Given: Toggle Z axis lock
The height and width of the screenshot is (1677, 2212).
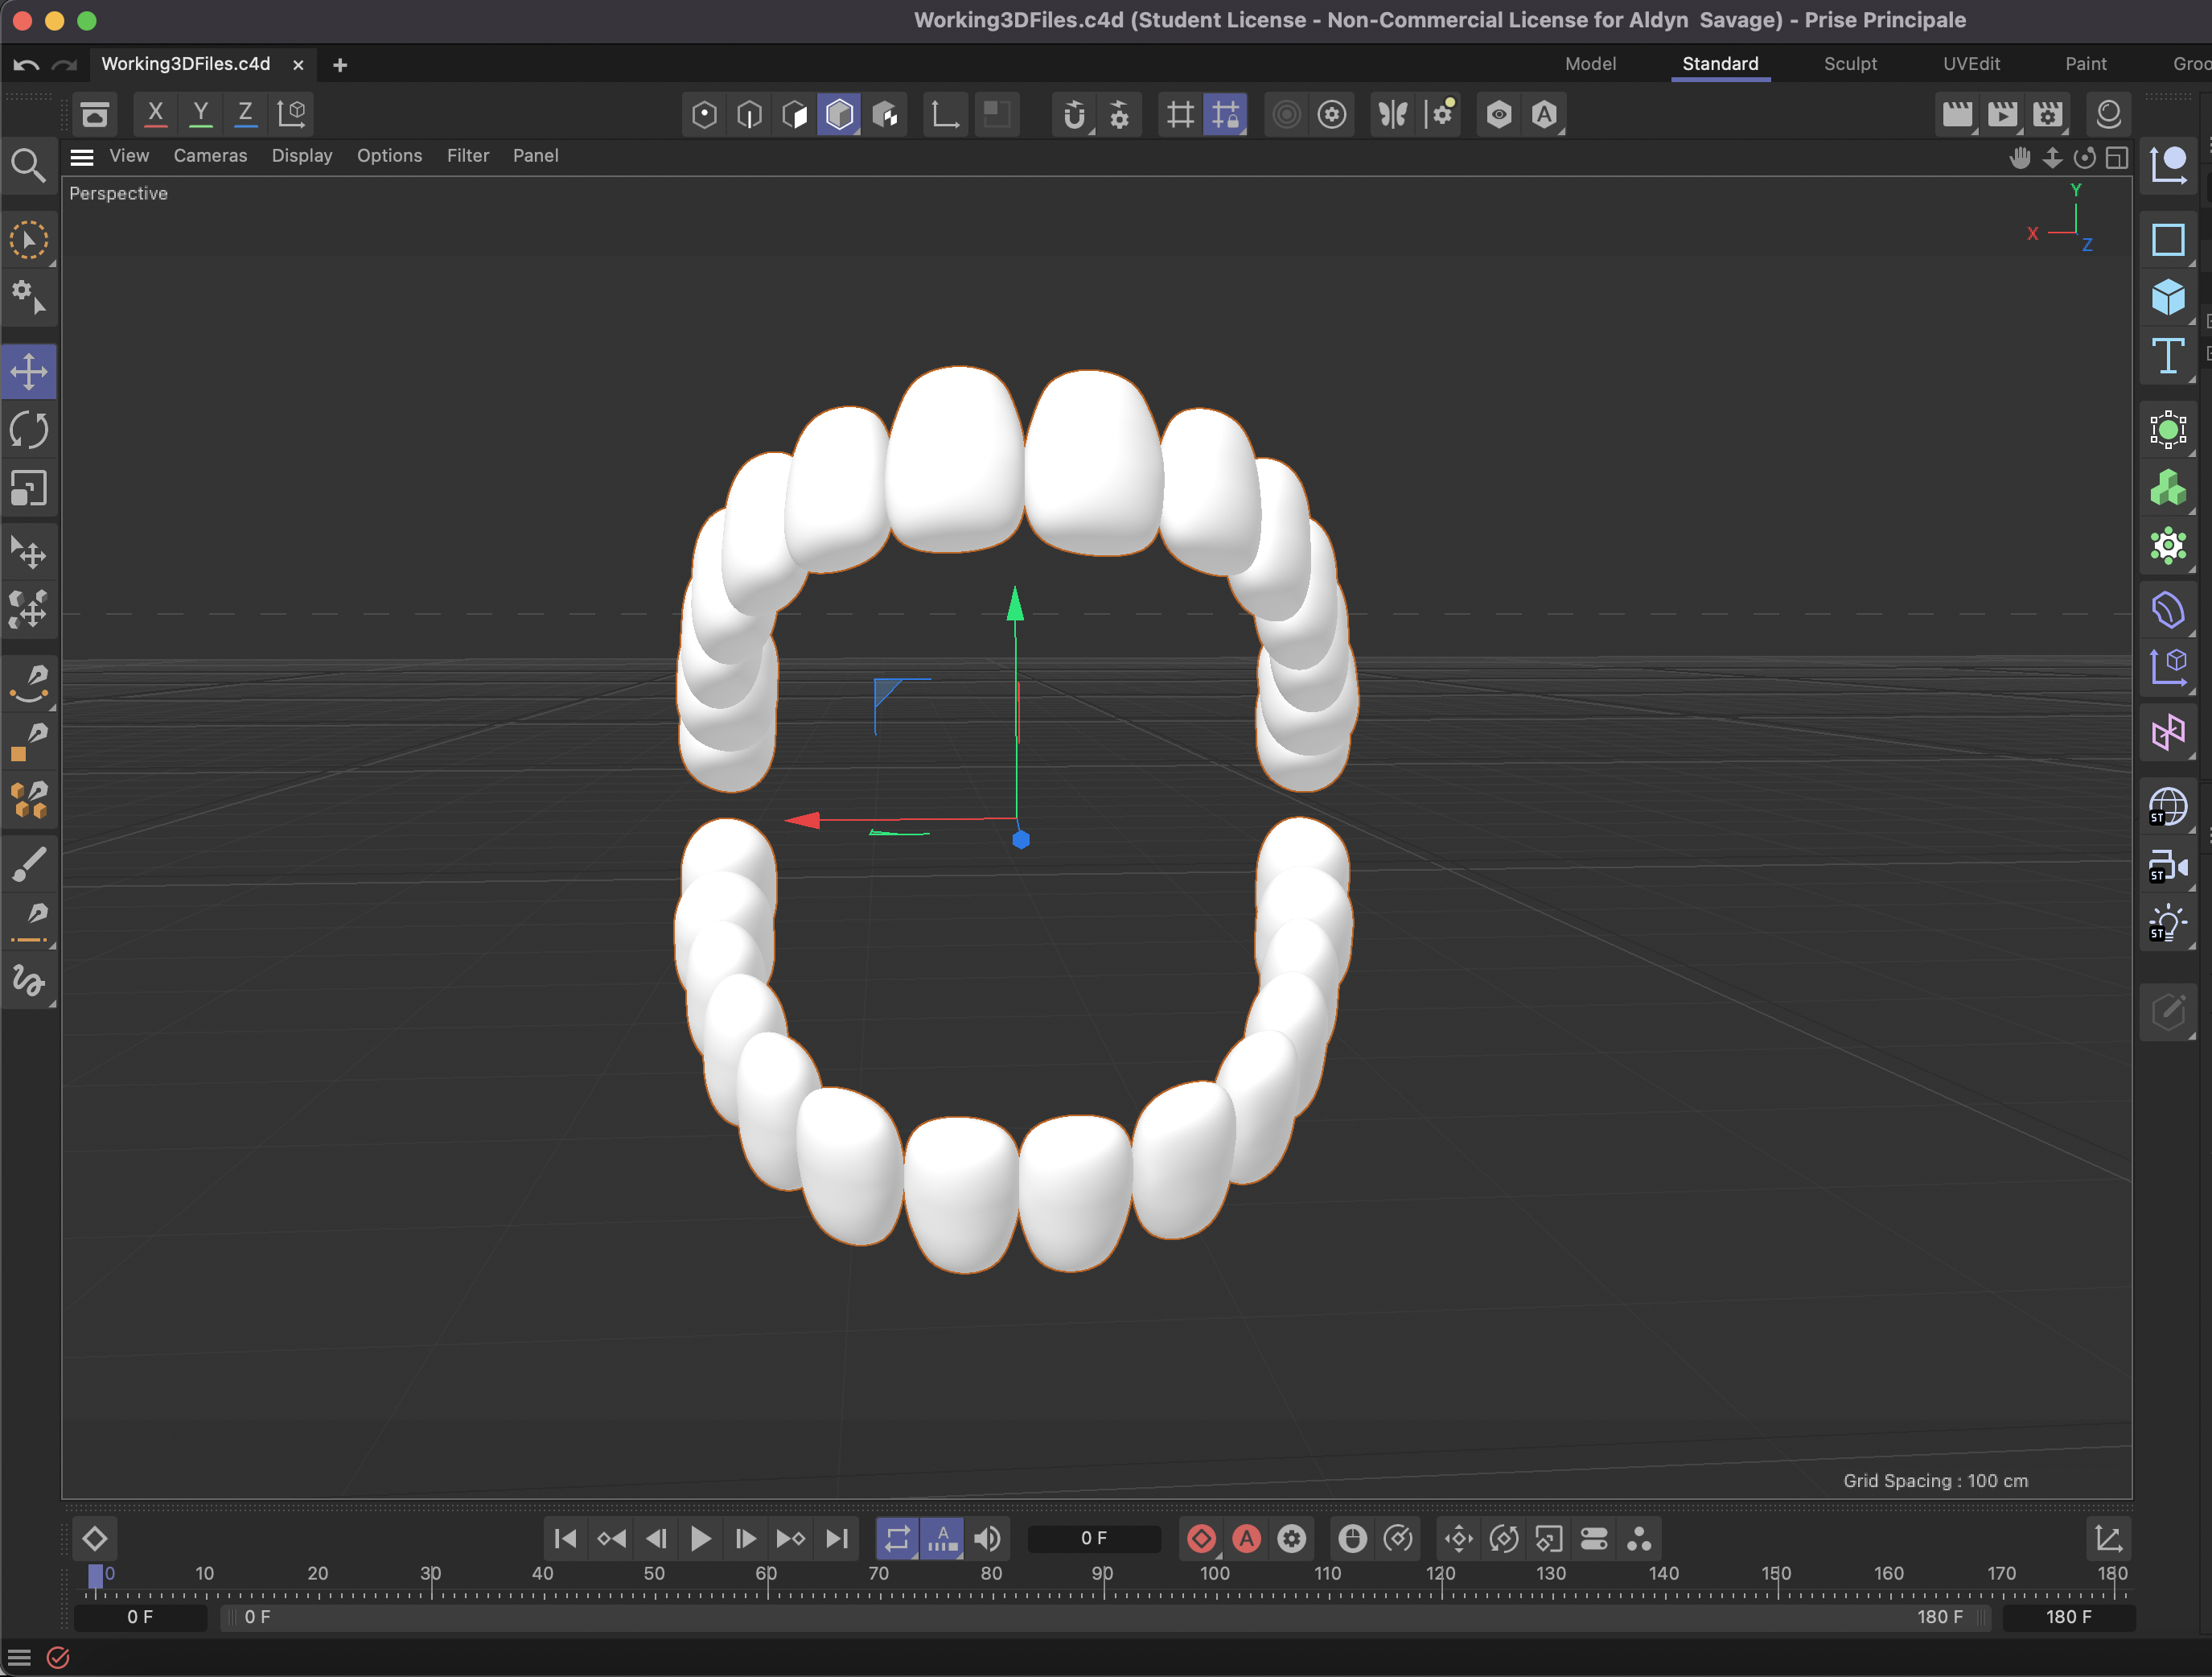Looking at the screenshot, I should pyautogui.click(x=245, y=114).
